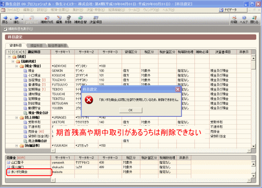
Task: Click the icon beside 当座預金 account
Action: click(x=25, y=80)
